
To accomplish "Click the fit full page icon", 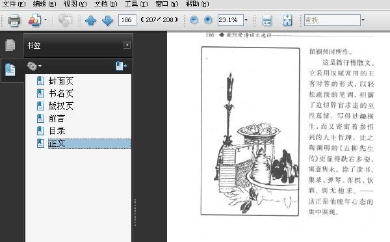I will pos(287,20).
